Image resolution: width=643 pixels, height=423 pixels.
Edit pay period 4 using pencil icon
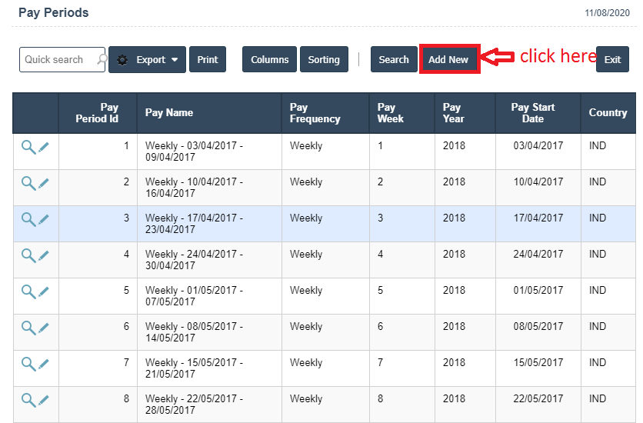pos(44,255)
